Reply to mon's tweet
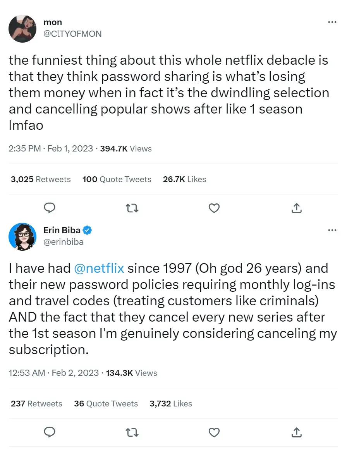Viewport: 347px width, 451px height. click(50, 208)
